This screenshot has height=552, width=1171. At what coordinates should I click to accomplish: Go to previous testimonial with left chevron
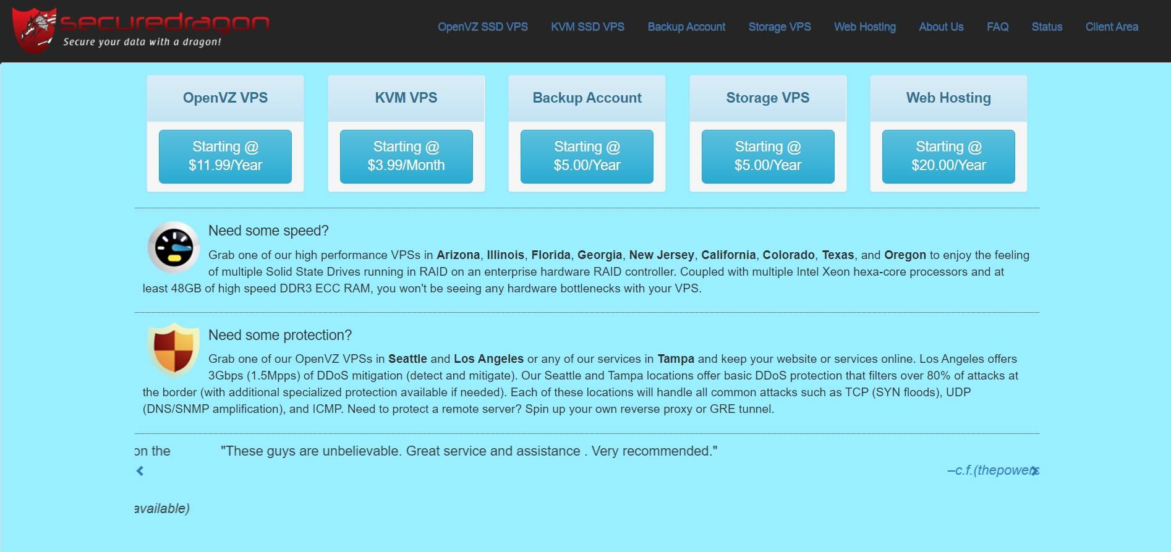[140, 471]
